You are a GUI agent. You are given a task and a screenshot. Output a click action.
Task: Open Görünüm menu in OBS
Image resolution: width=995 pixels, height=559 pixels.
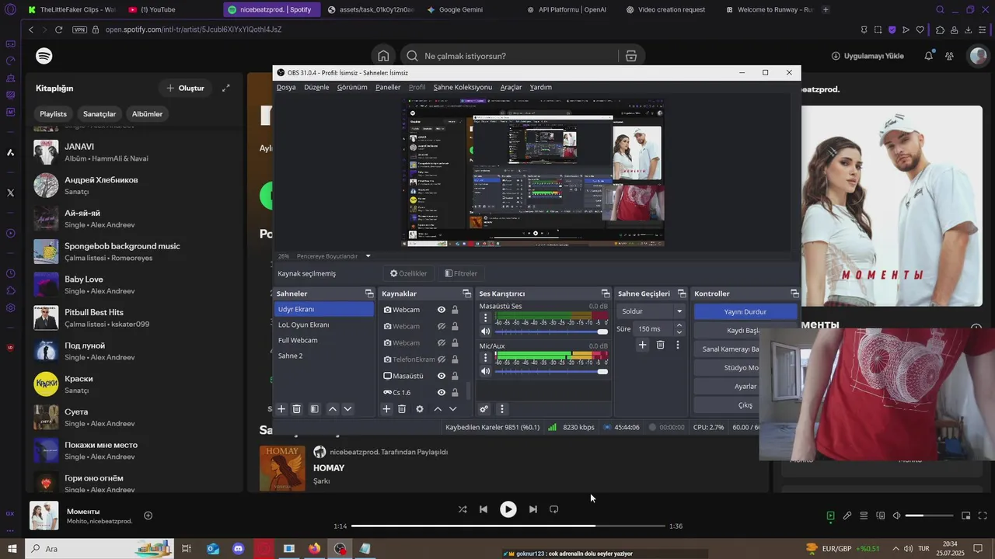pyautogui.click(x=352, y=87)
